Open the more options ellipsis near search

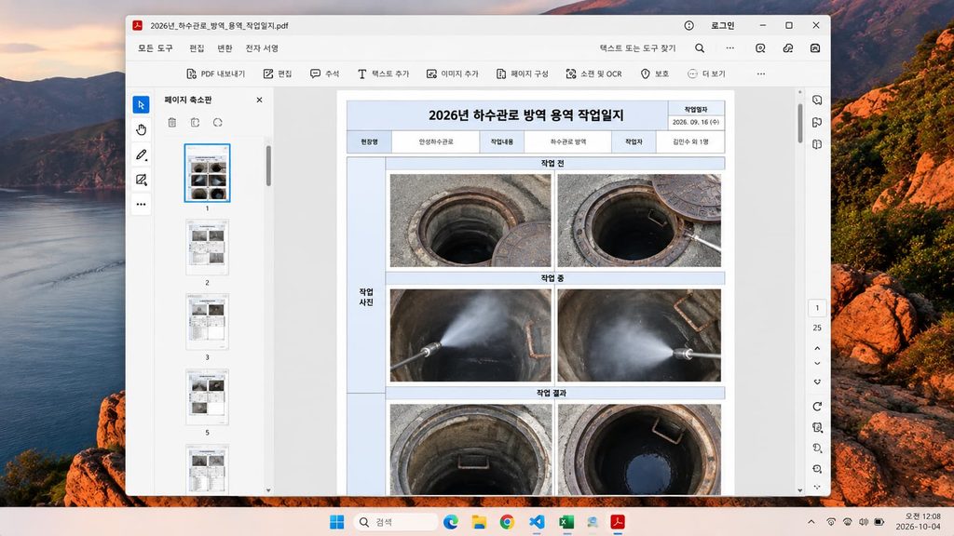coord(730,48)
